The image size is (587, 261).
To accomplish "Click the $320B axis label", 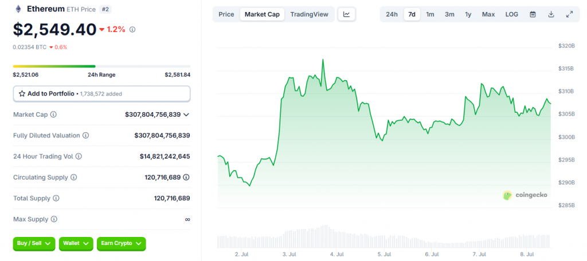I will (566, 46).
